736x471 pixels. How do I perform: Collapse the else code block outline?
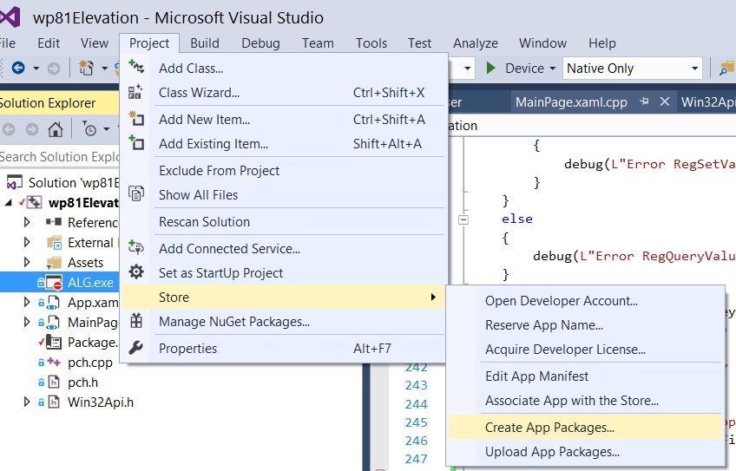[463, 219]
